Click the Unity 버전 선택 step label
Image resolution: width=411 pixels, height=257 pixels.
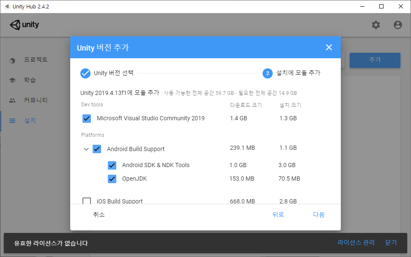click(x=113, y=73)
